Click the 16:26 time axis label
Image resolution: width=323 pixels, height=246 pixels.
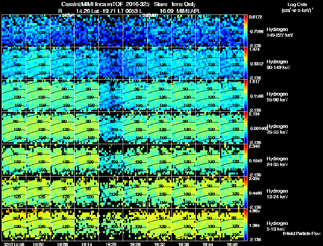(135, 244)
